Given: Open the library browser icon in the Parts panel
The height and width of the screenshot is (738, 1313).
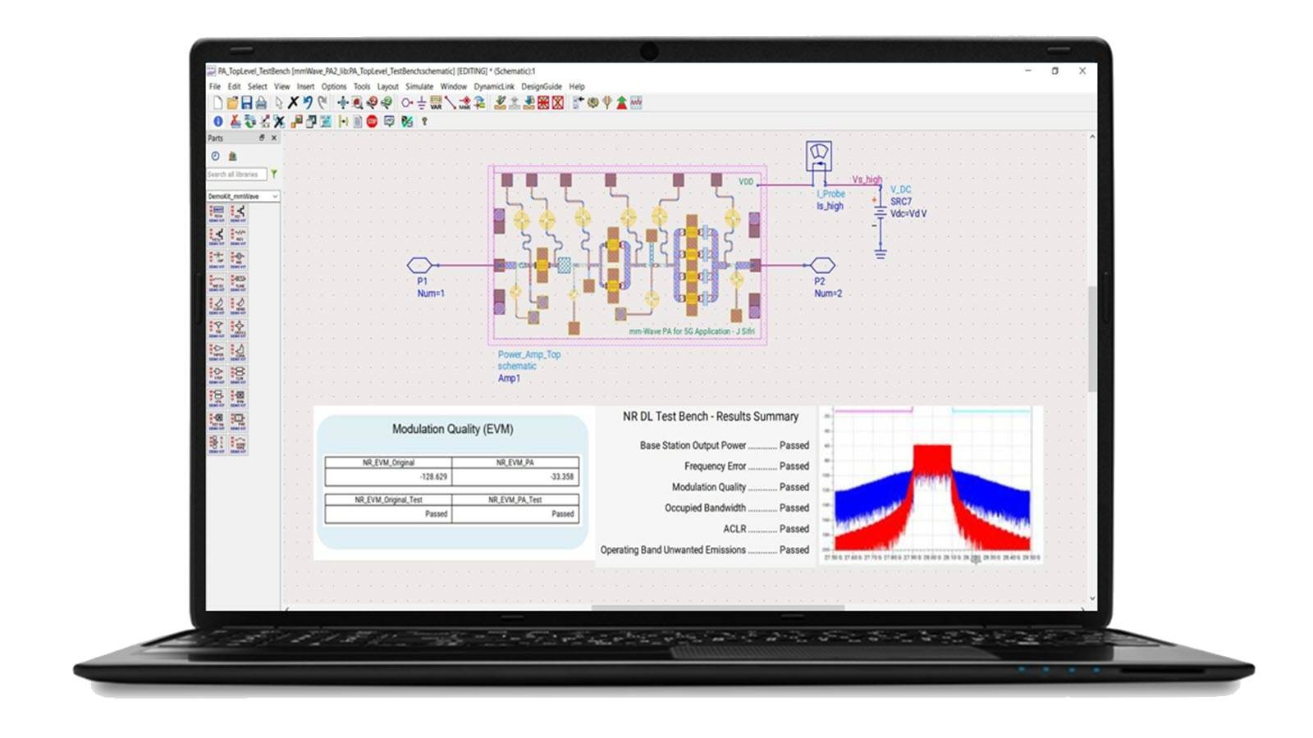Looking at the screenshot, I should click(233, 154).
